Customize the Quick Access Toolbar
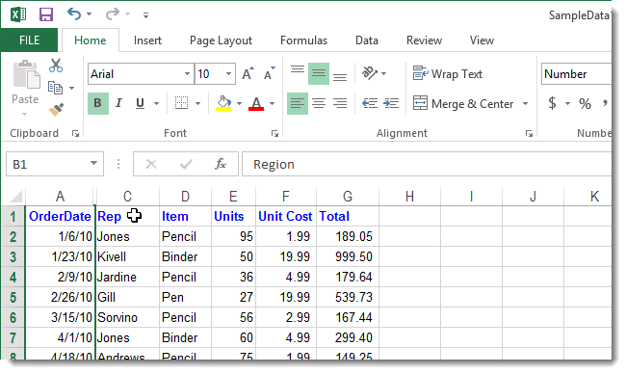Screen dimensions: 626x374 click(145, 15)
